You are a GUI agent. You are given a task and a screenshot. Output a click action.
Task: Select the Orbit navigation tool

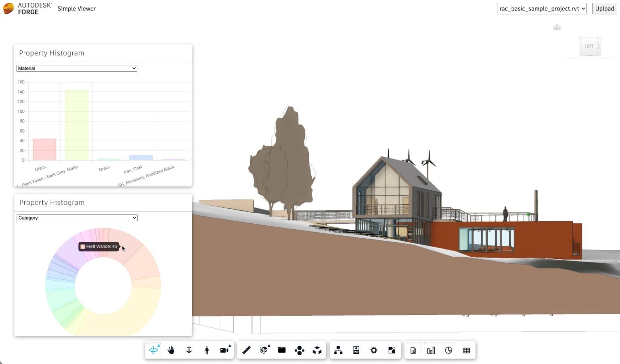pos(153,350)
